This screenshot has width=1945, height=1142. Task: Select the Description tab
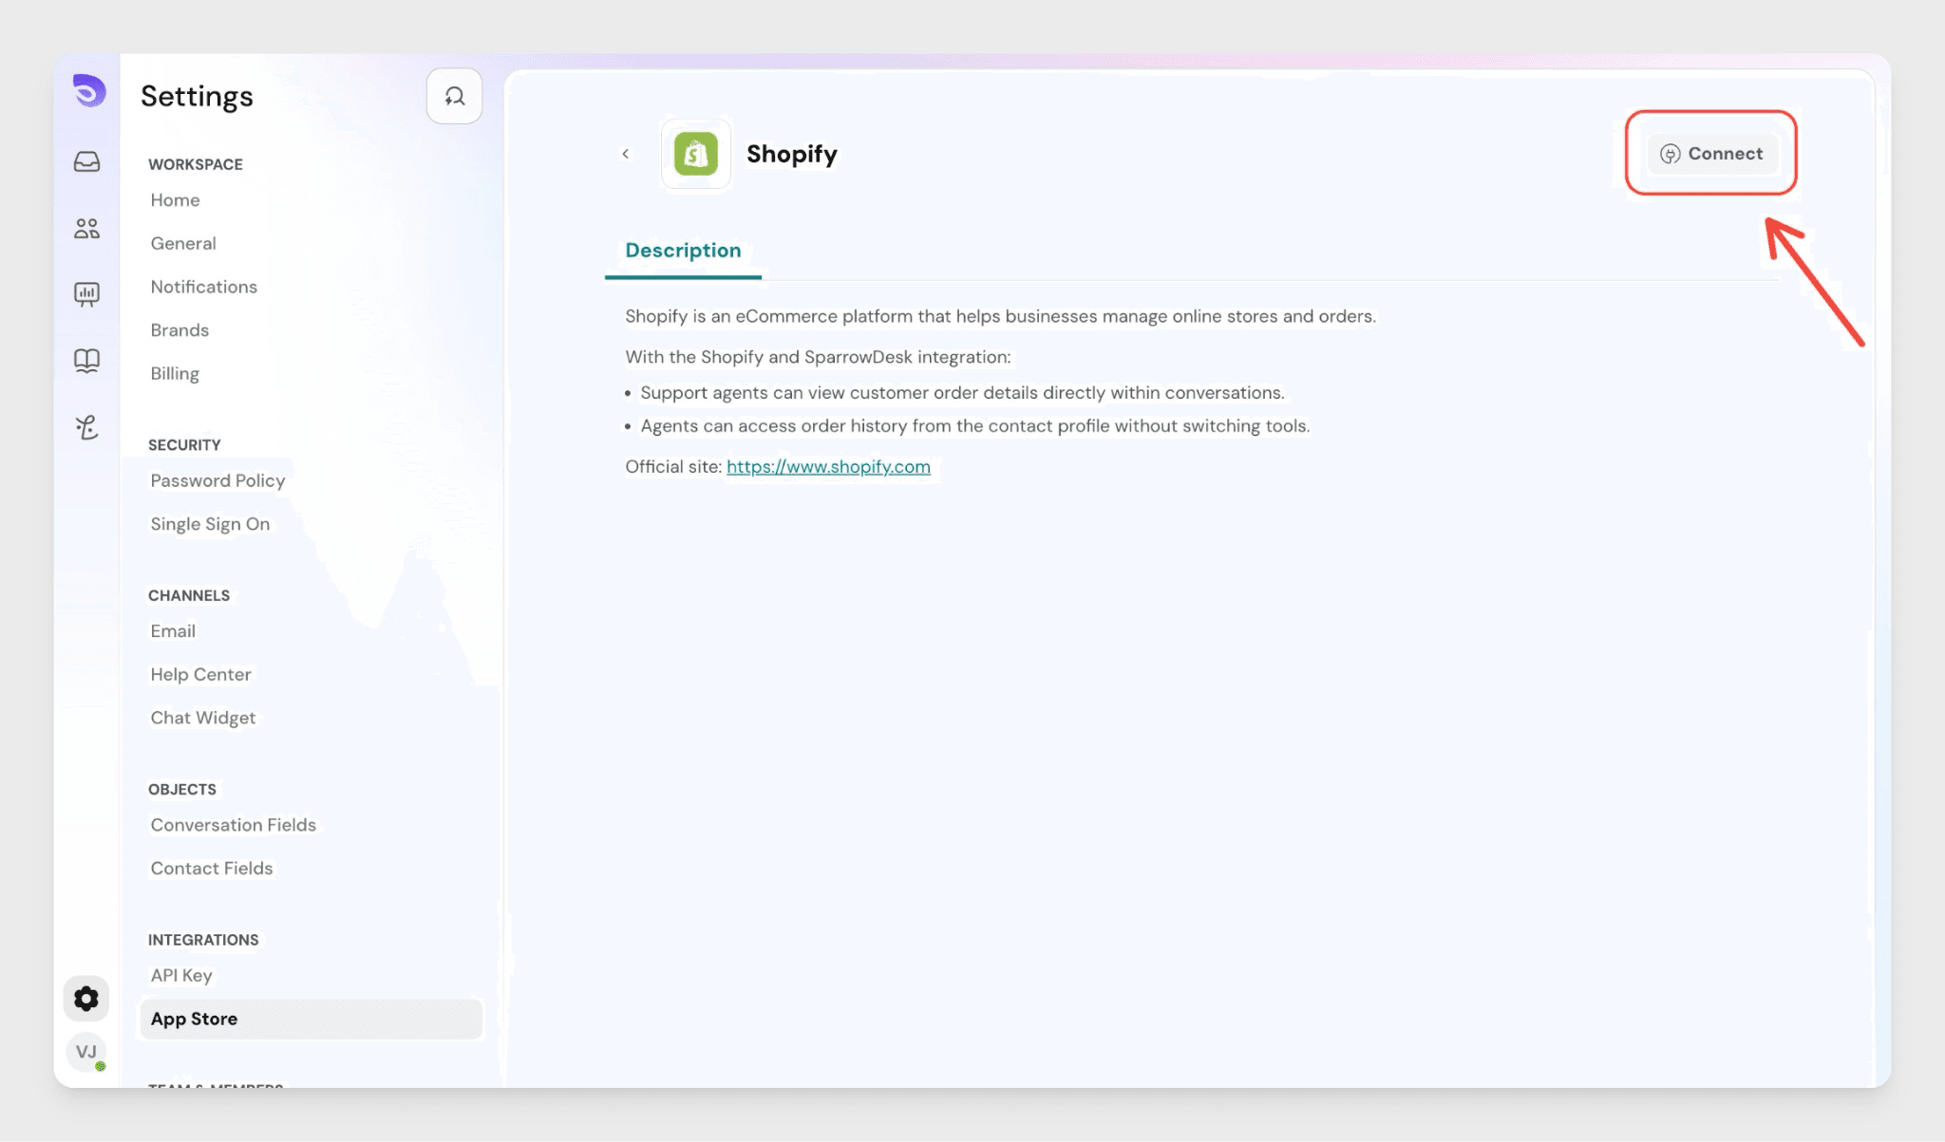(683, 251)
